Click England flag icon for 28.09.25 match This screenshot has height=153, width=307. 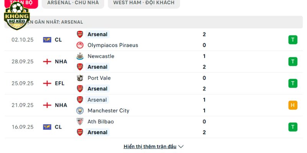click(x=47, y=62)
